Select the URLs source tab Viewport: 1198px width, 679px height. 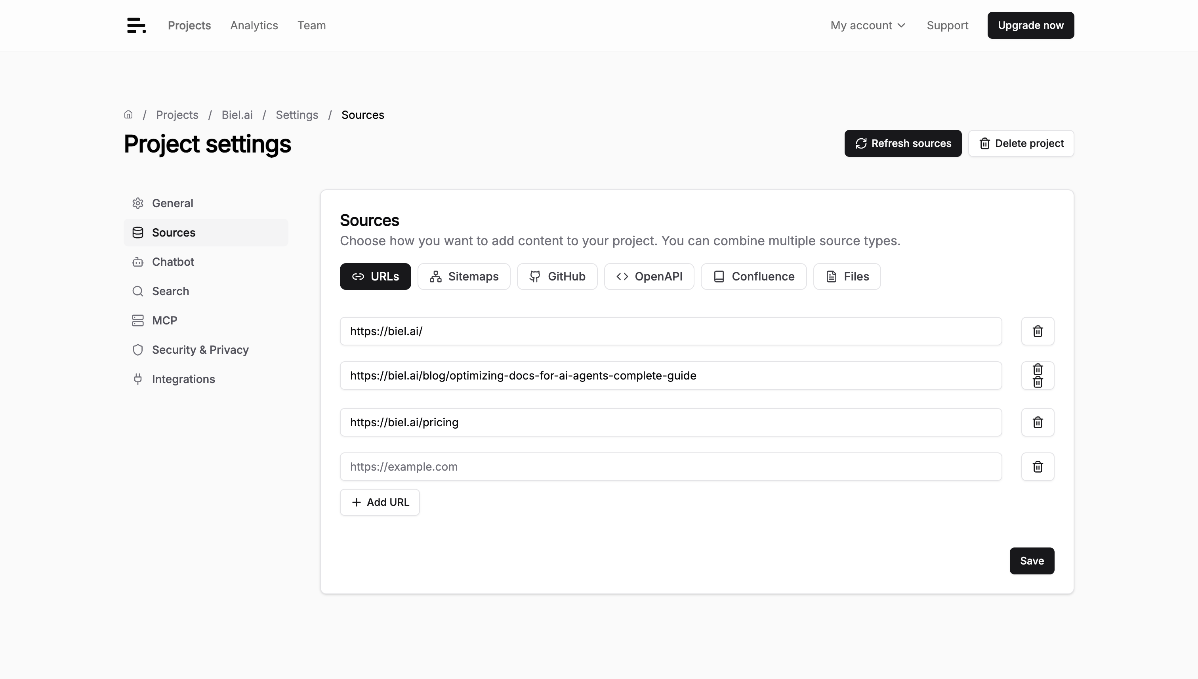tap(376, 277)
